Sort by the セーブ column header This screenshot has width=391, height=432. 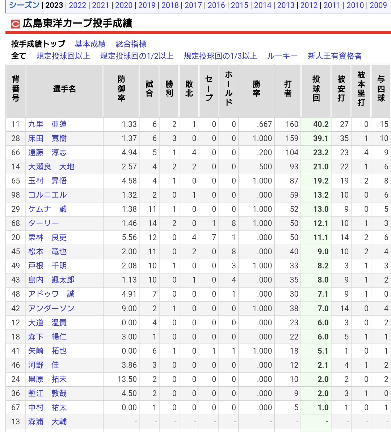tap(209, 91)
